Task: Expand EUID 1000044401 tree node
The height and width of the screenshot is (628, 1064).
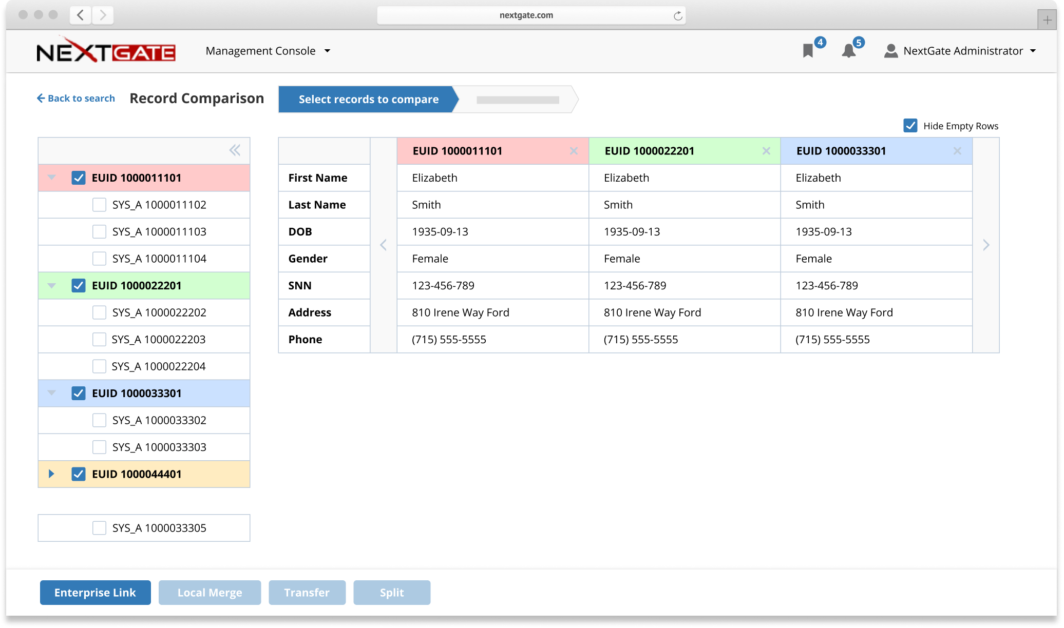Action: tap(51, 474)
